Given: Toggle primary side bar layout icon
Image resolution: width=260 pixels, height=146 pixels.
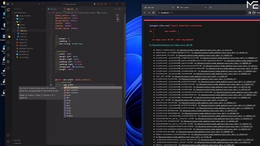Looking at the screenshot, I should [95, 4].
